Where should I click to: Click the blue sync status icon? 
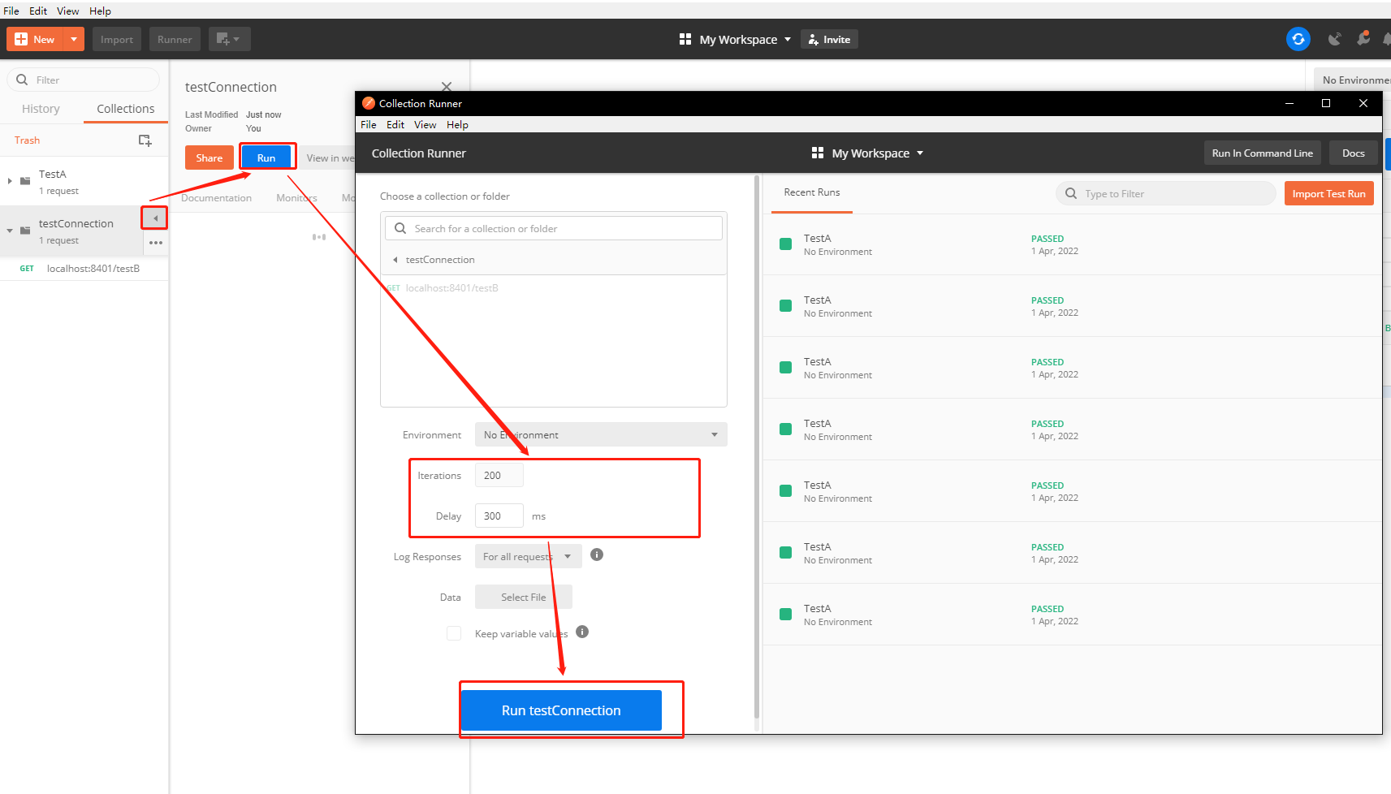[x=1298, y=39]
